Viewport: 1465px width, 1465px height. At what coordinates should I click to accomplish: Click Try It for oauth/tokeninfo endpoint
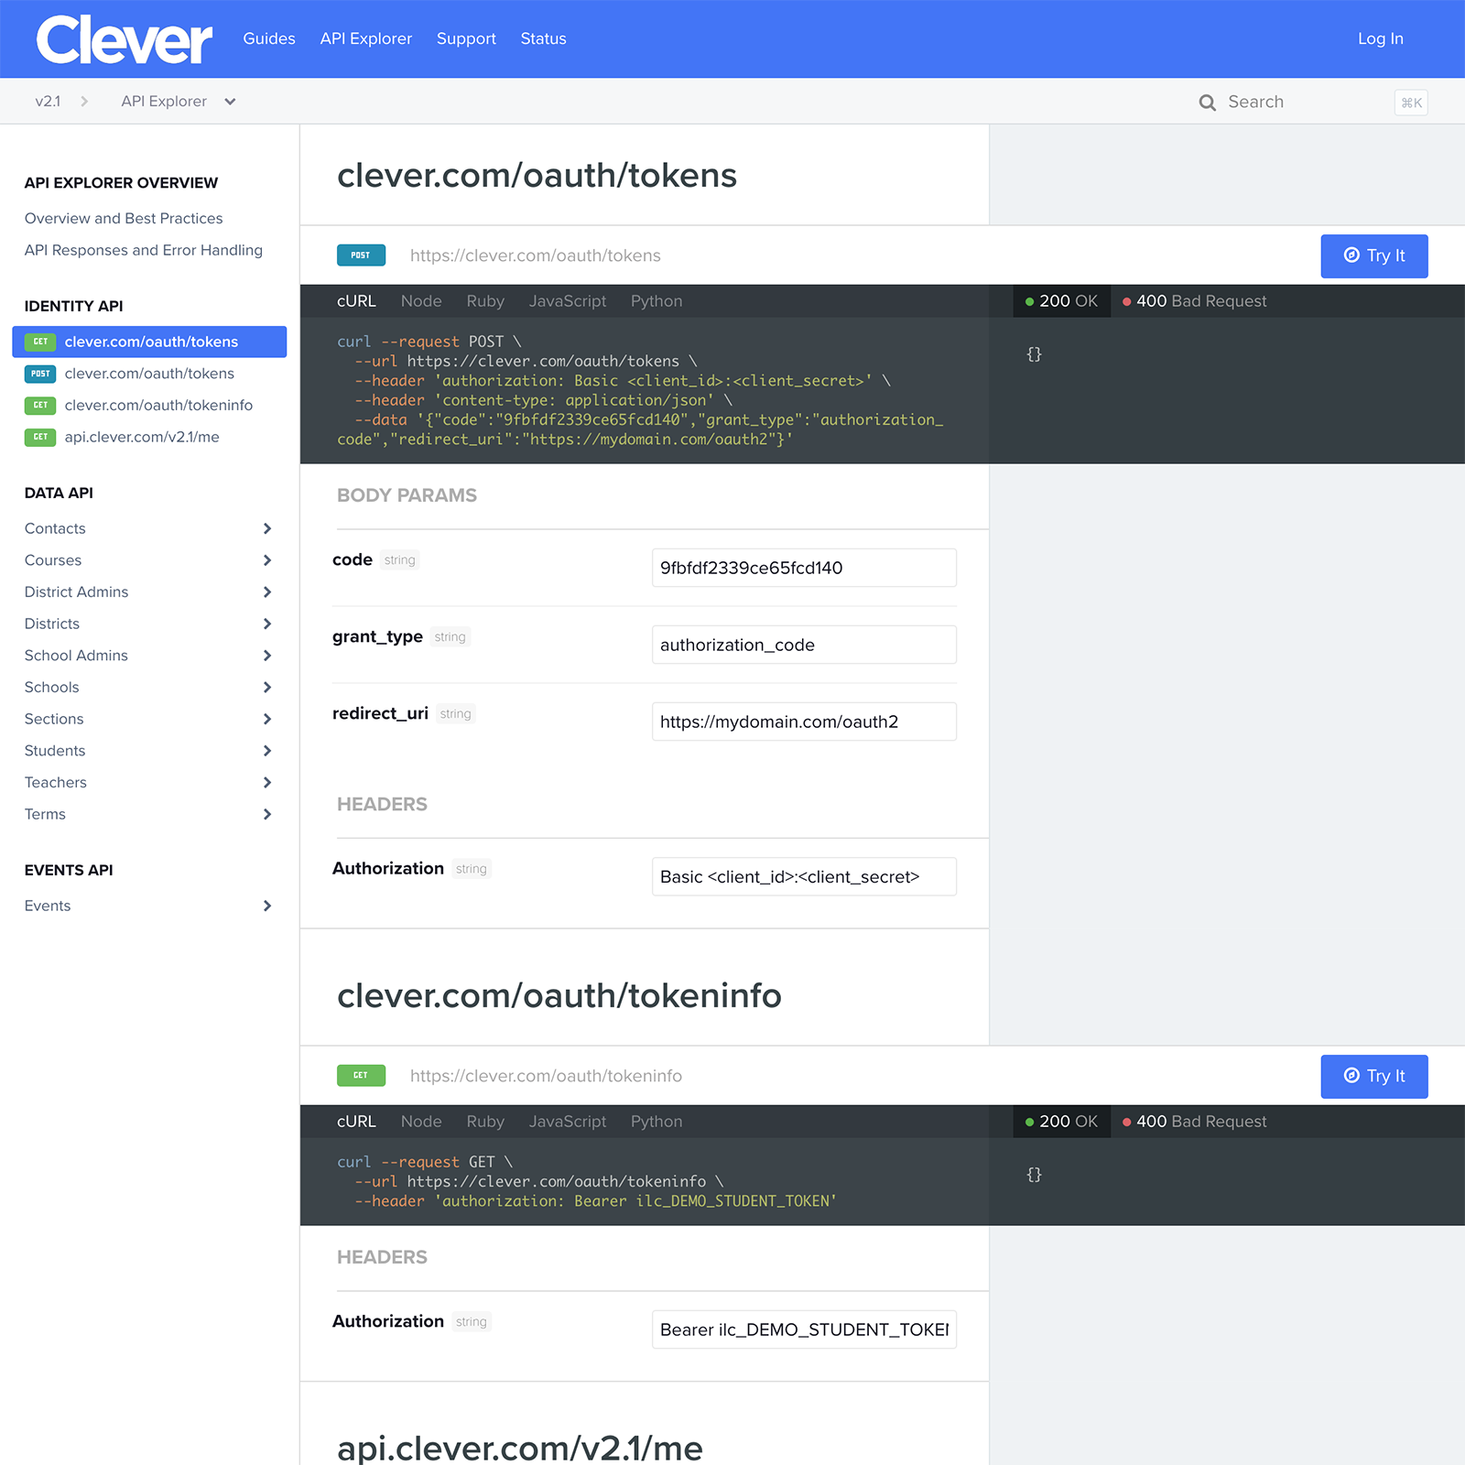click(1374, 1077)
